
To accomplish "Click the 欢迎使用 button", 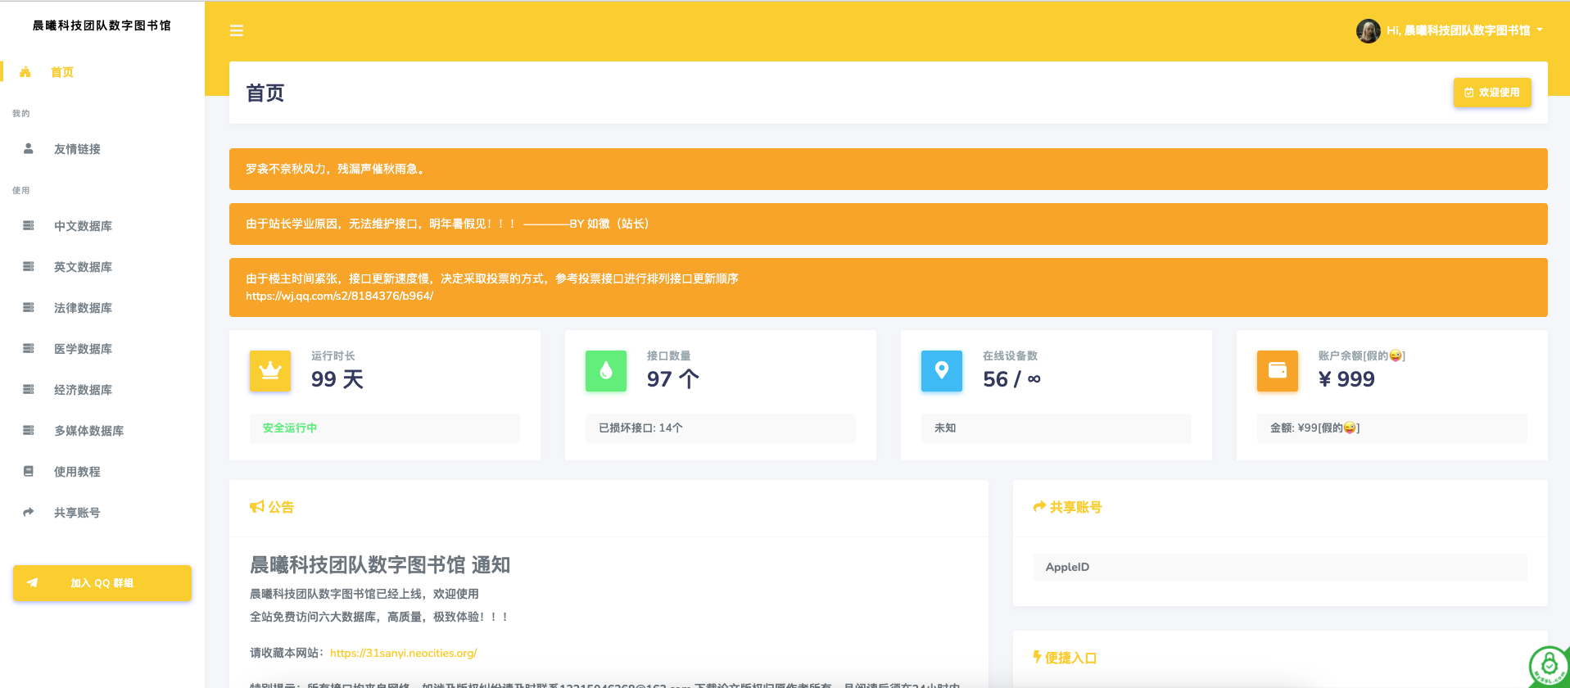I will point(1492,93).
